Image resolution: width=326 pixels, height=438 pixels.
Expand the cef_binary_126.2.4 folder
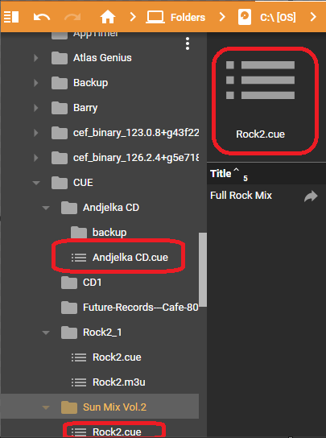pos(35,158)
